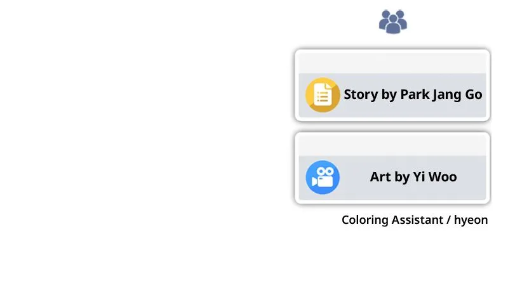This screenshot has height=286, width=508.
Task: Click the blank header strip of the Story card
Action: coord(392,63)
